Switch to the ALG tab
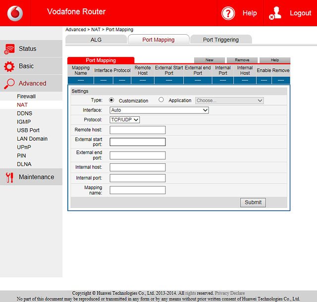 pos(96,40)
